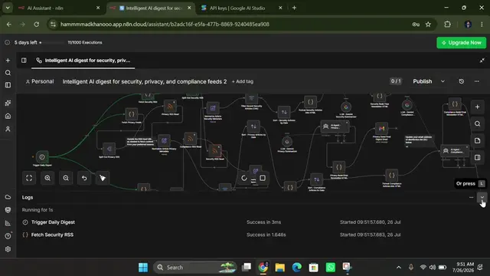
Task: Select the Fetch Security RSS log row
Action: [x=253, y=235]
